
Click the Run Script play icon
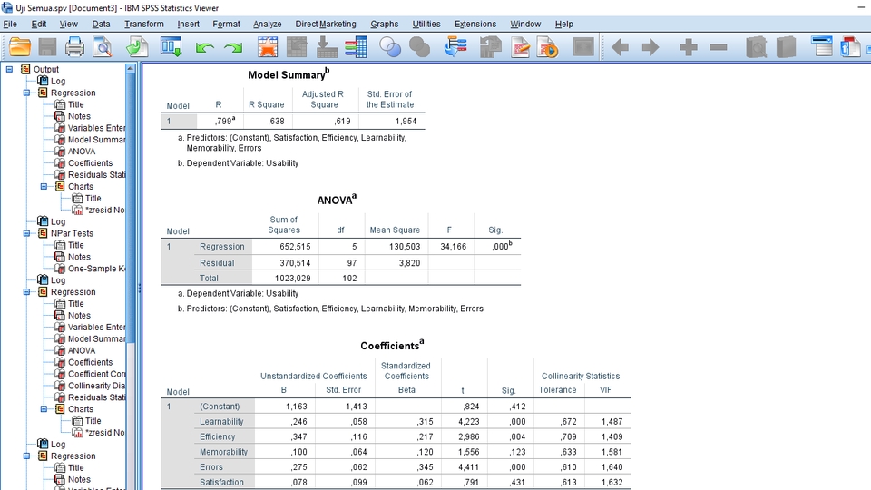click(x=548, y=47)
